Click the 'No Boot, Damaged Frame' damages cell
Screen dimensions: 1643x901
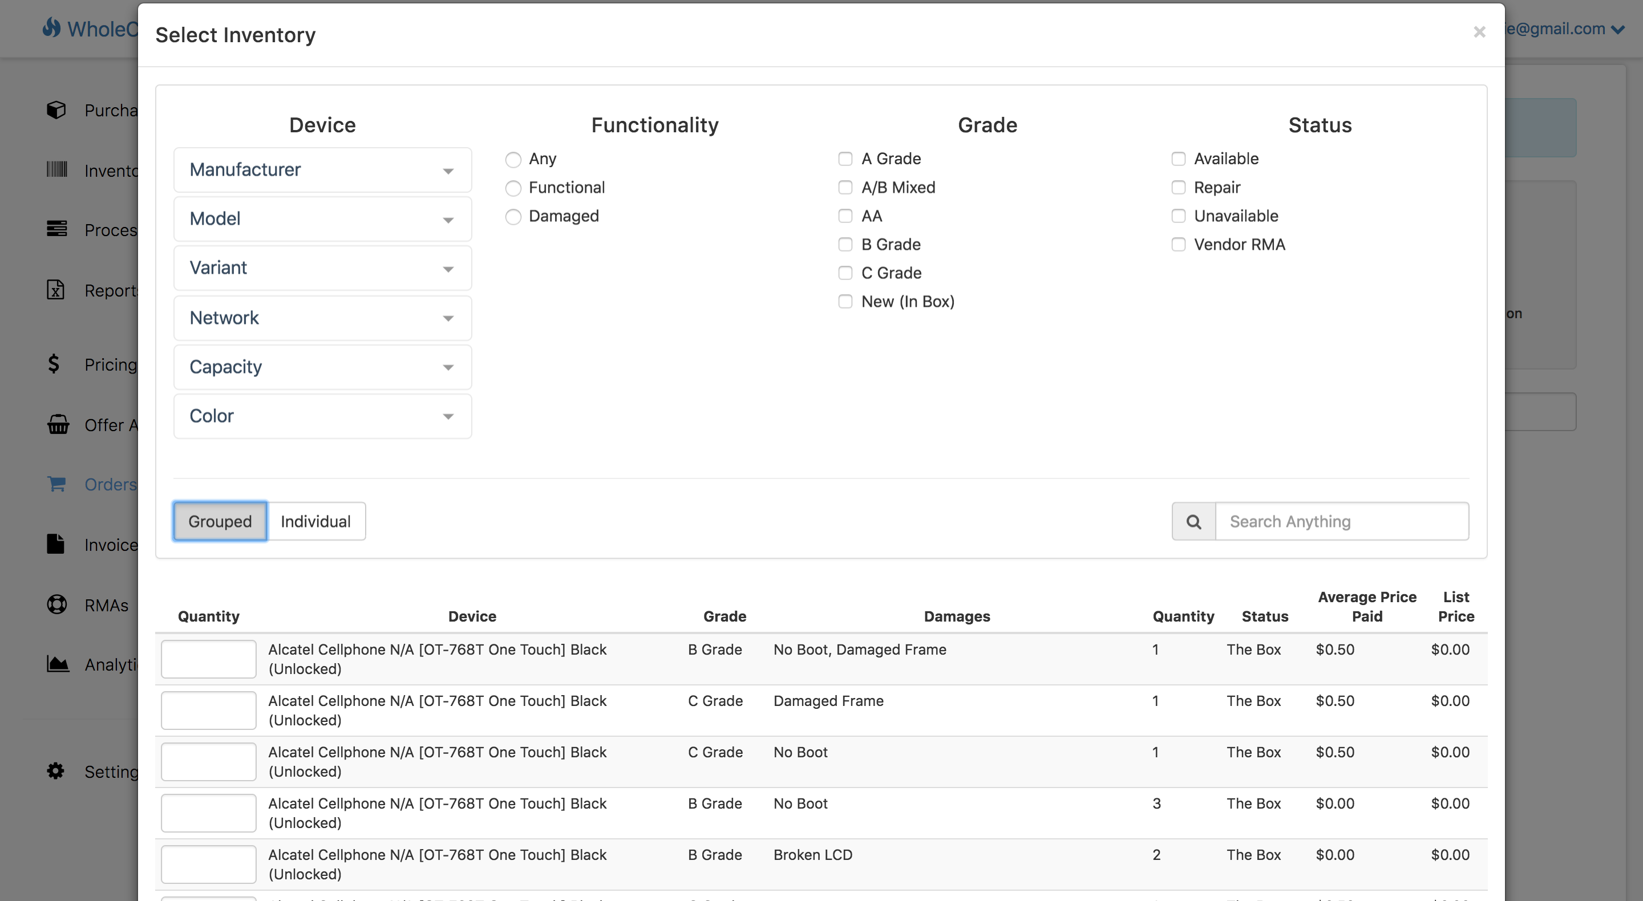coord(860,649)
